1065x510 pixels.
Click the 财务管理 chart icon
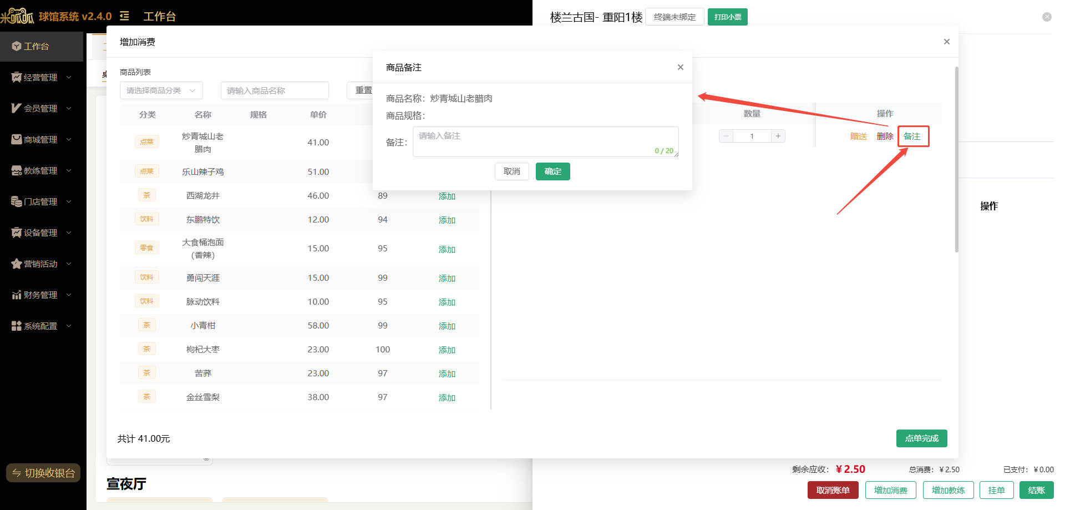tap(16, 295)
